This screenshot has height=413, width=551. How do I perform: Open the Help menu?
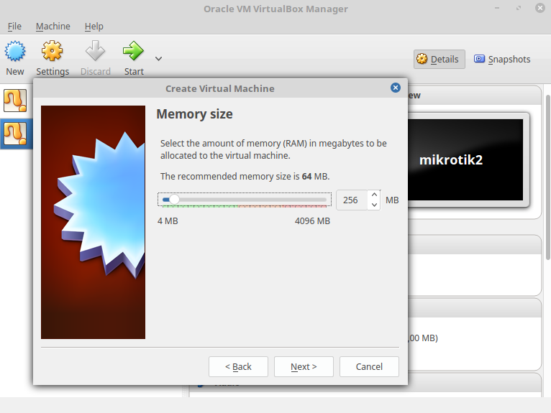tap(94, 27)
